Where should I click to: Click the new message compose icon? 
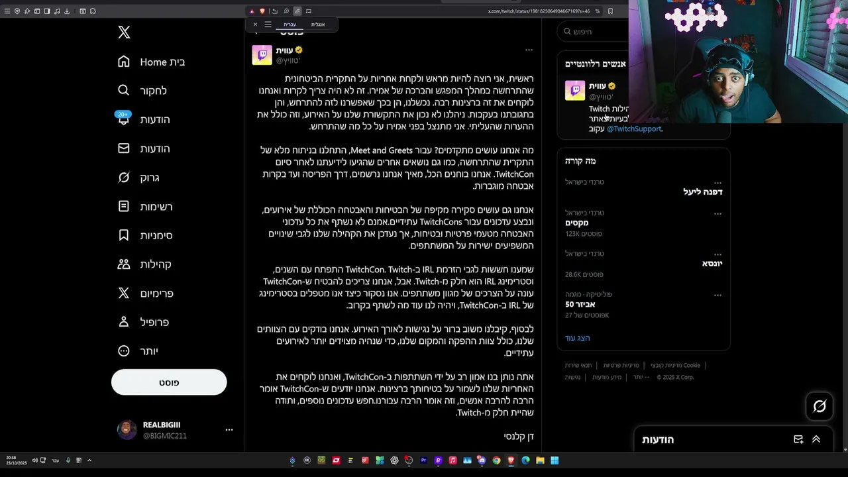click(798, 439)
